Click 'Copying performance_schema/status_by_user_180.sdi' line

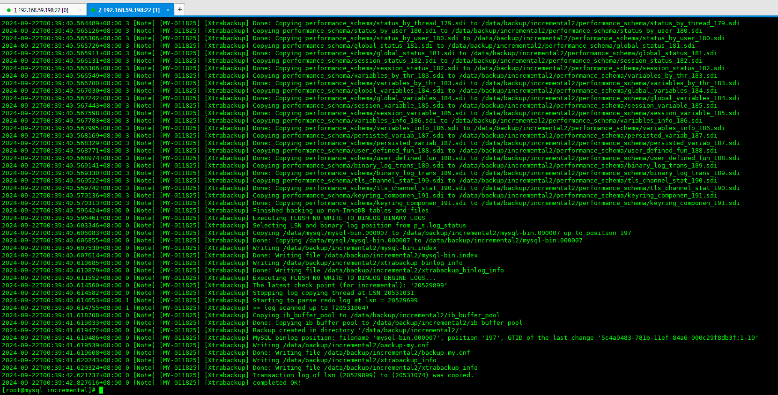[352, 31]
